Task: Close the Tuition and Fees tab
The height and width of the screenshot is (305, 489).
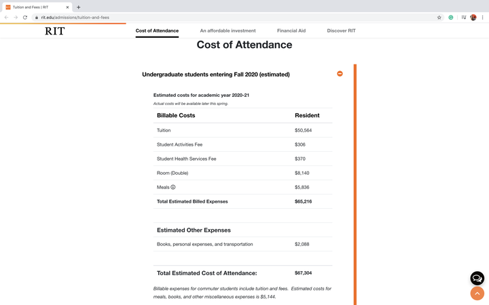Action: (x=67, y=7)
